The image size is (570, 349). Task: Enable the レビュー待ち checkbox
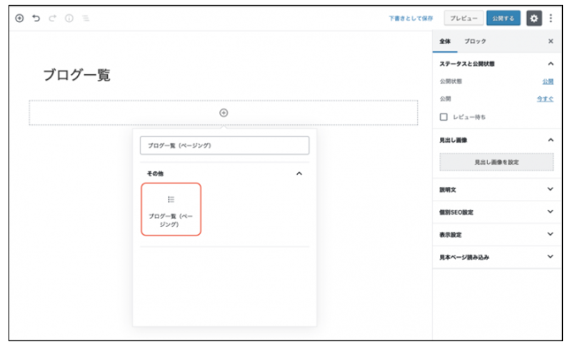(444, 116)
